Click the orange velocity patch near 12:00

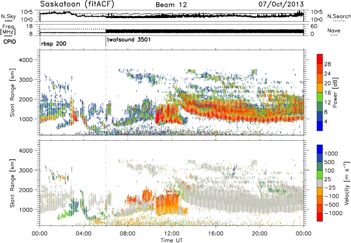pyautogui.click(x=168, y=204)
